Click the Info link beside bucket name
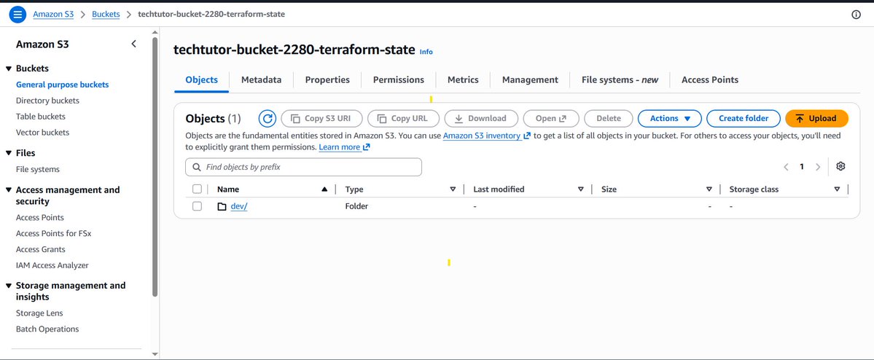This screenshot has width=874, height=360. 426,52
